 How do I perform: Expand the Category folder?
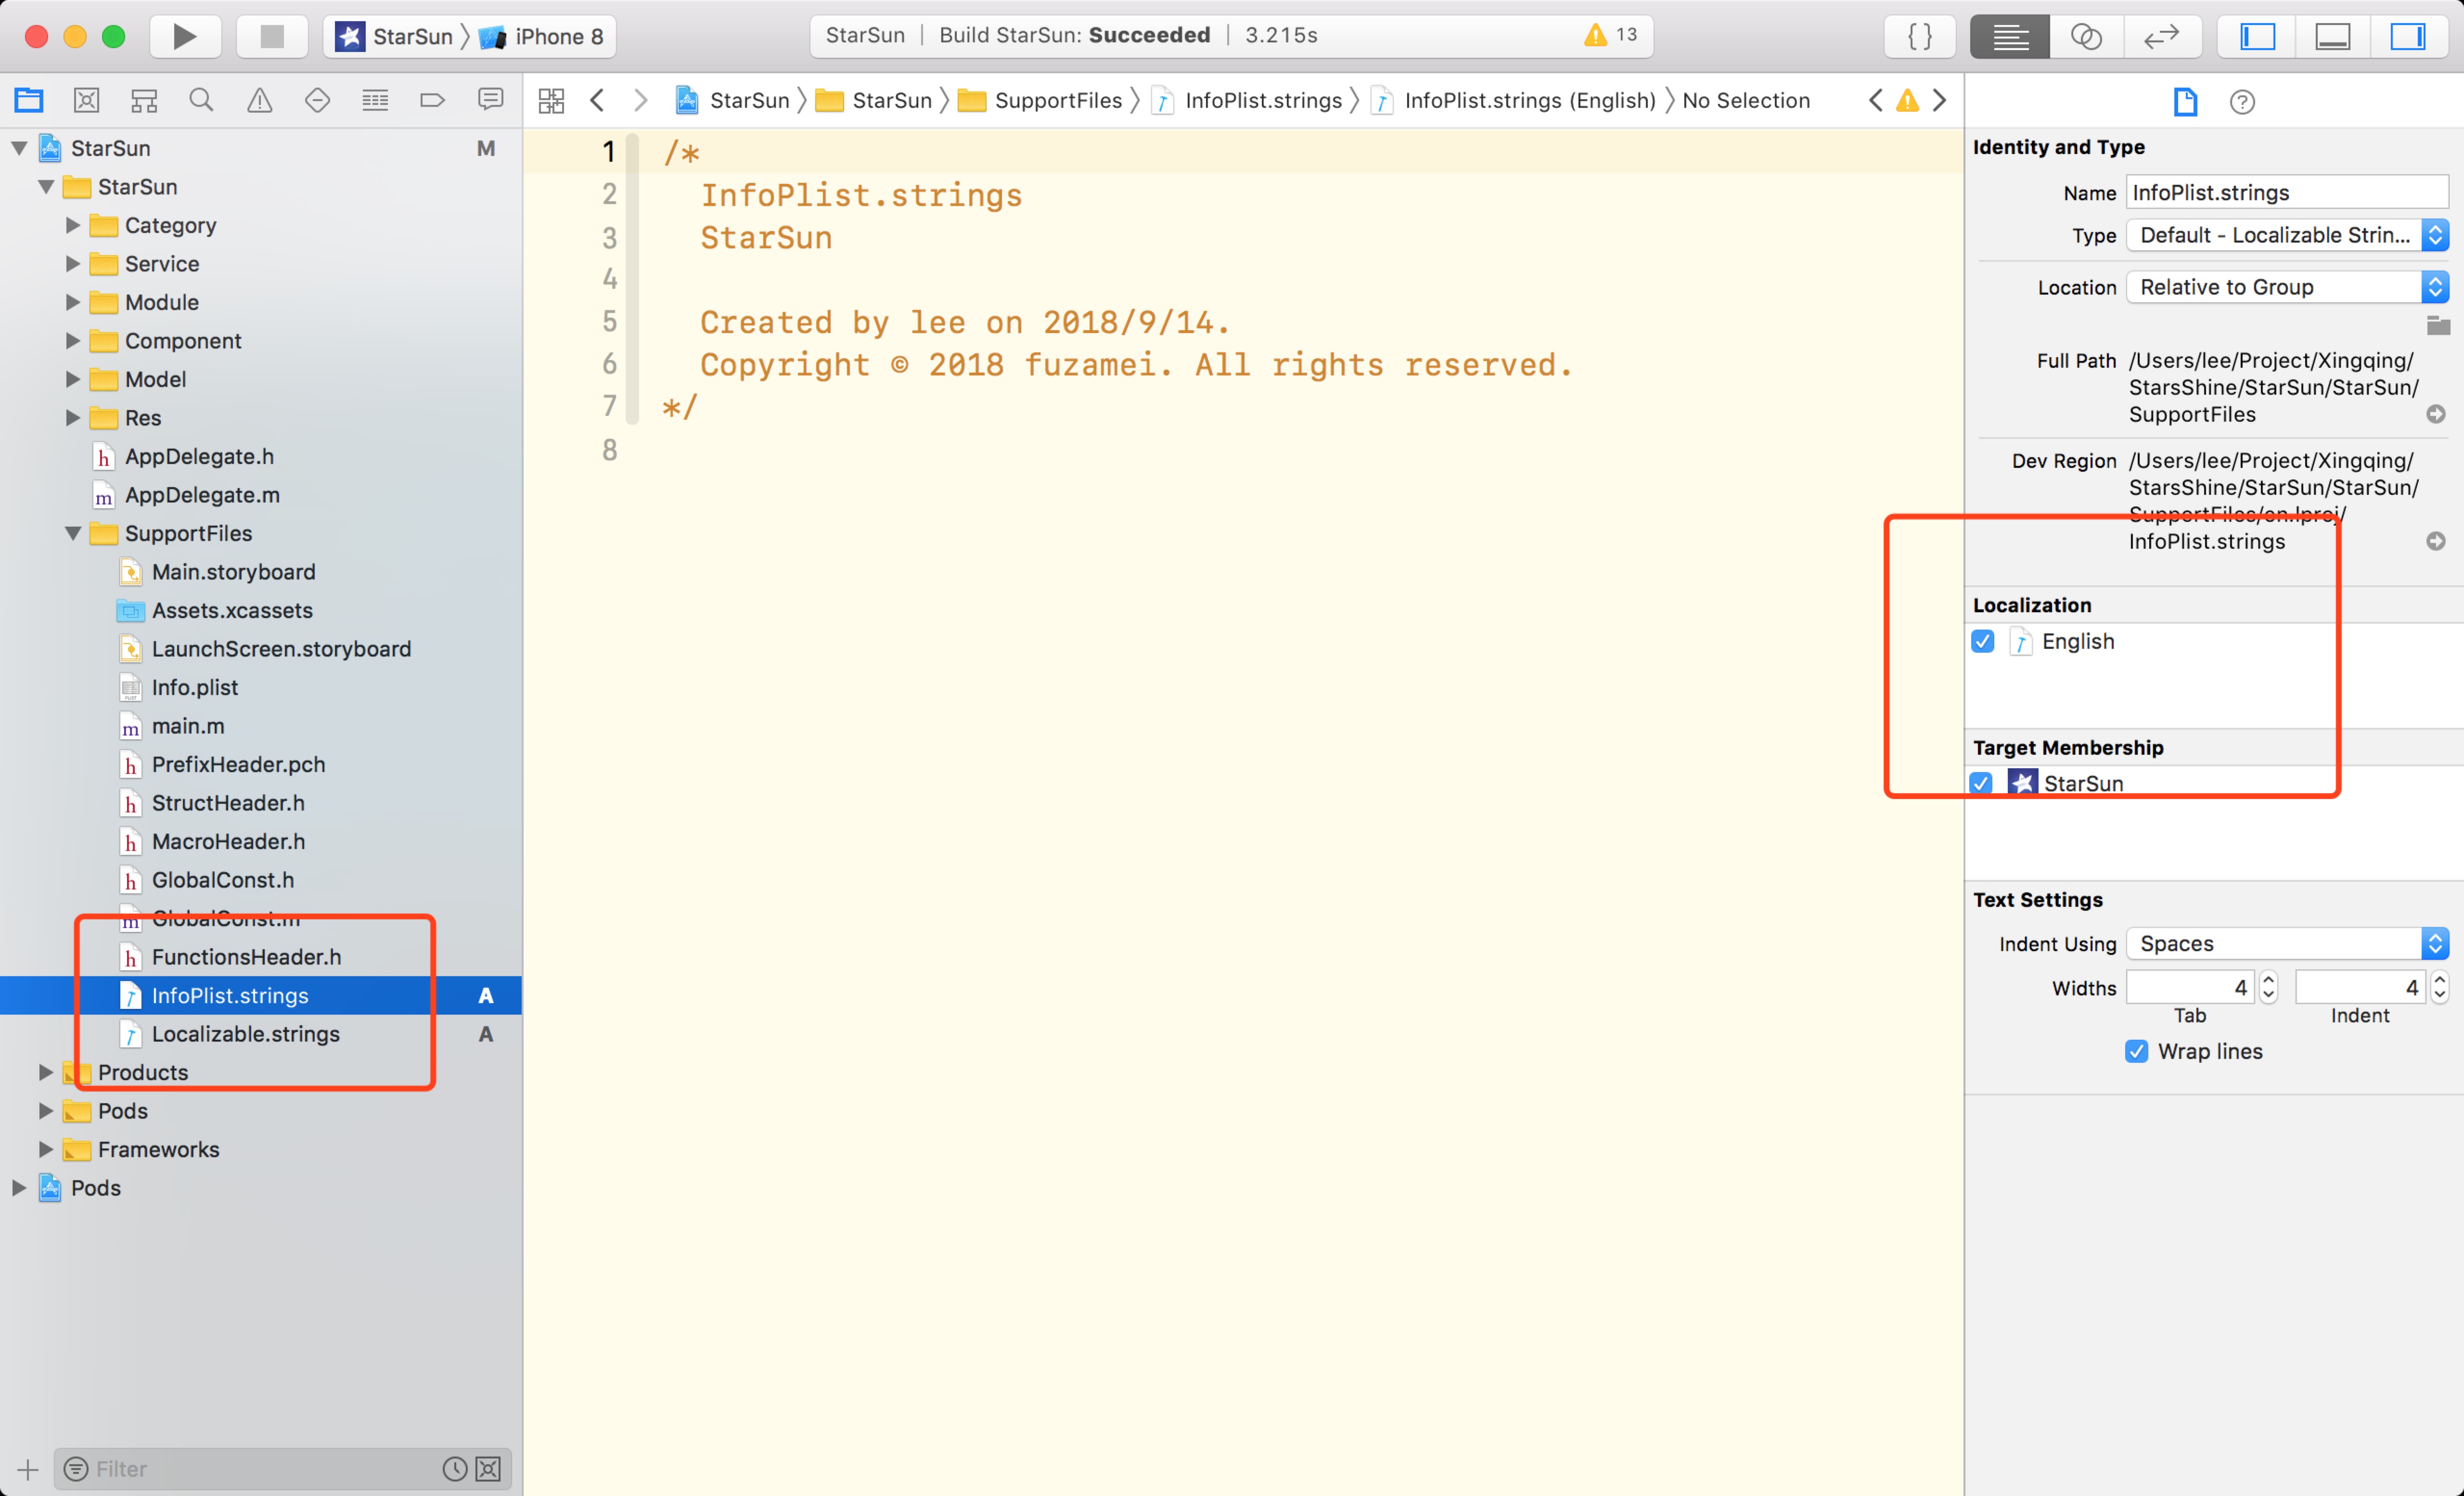[x=73, y=225]
